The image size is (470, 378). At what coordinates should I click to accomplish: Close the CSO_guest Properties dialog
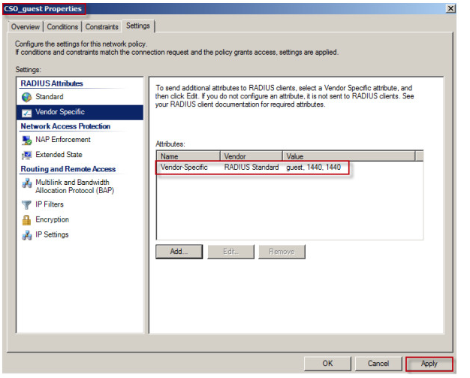pos(450,8)
